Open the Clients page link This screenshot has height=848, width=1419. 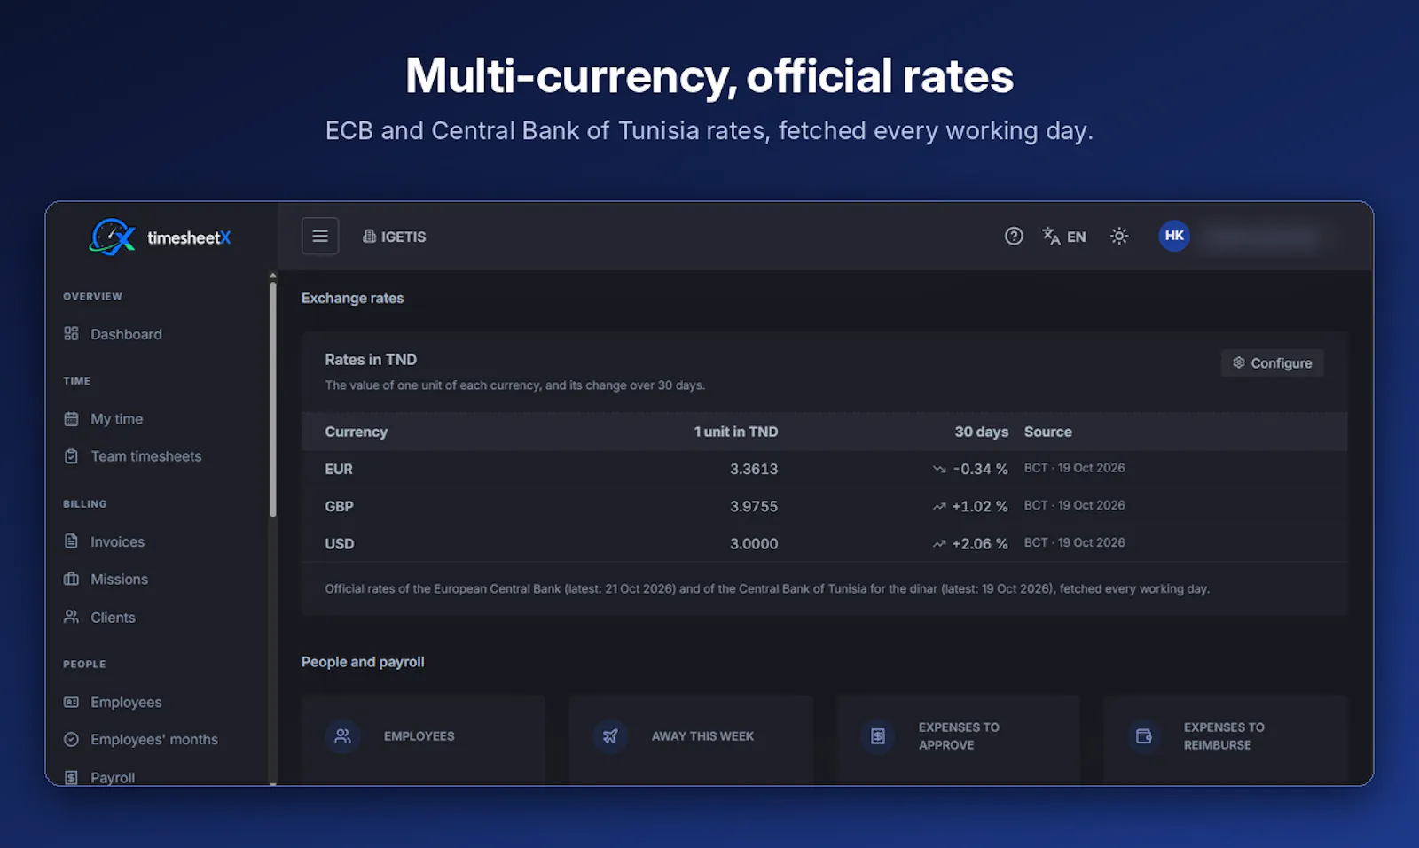click(x=113, y=618)
